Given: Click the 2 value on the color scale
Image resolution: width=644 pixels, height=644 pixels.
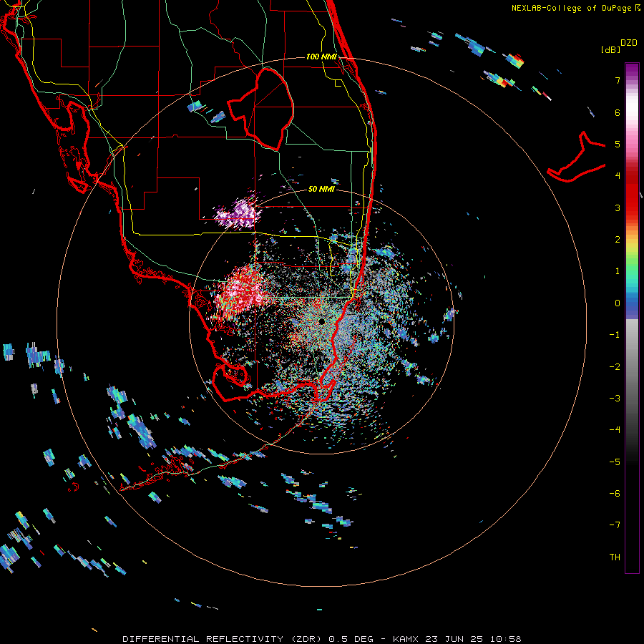Looking at the screenshot, I should 618,240.
